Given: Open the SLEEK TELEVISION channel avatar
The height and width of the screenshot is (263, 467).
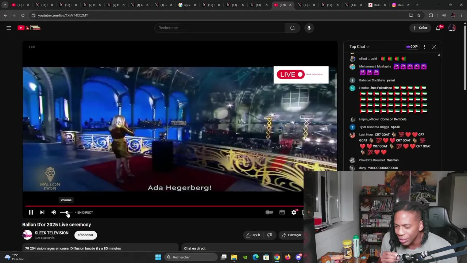Looking at the screenshot, I should [x=27, y=235].
